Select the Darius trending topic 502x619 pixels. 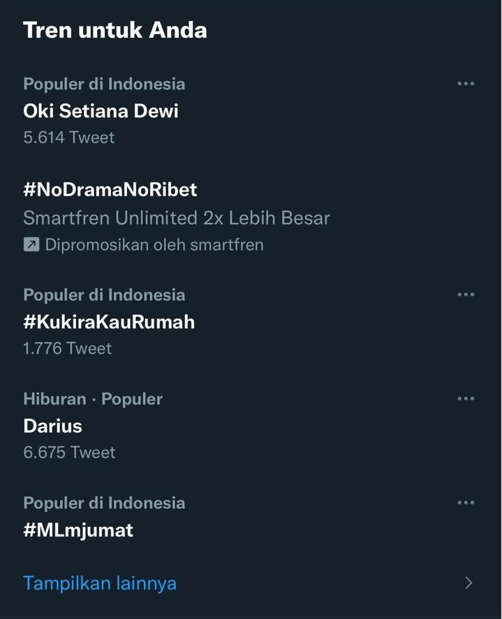tap(52, 426)
